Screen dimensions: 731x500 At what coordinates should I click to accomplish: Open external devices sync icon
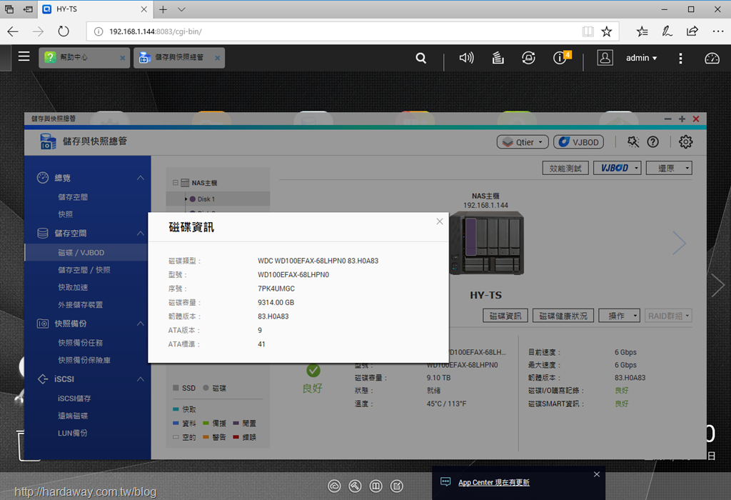click(x=528, y=58)
